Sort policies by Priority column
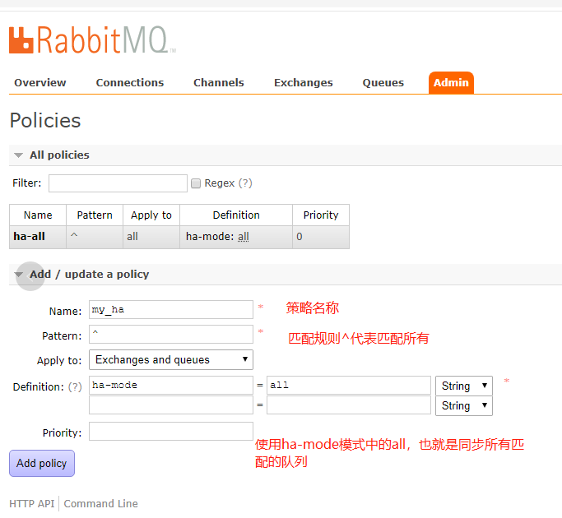Viewport: 562px width, 518px height. pos(321,215)
